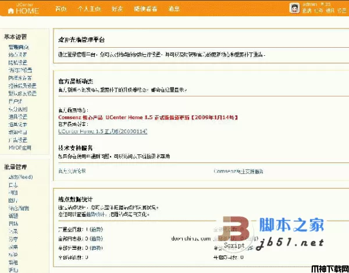This screenshot has width=349, height=273.
Task: Open the red Comsenz UCenter Home 1.5 news link
Action: point(148,118)
